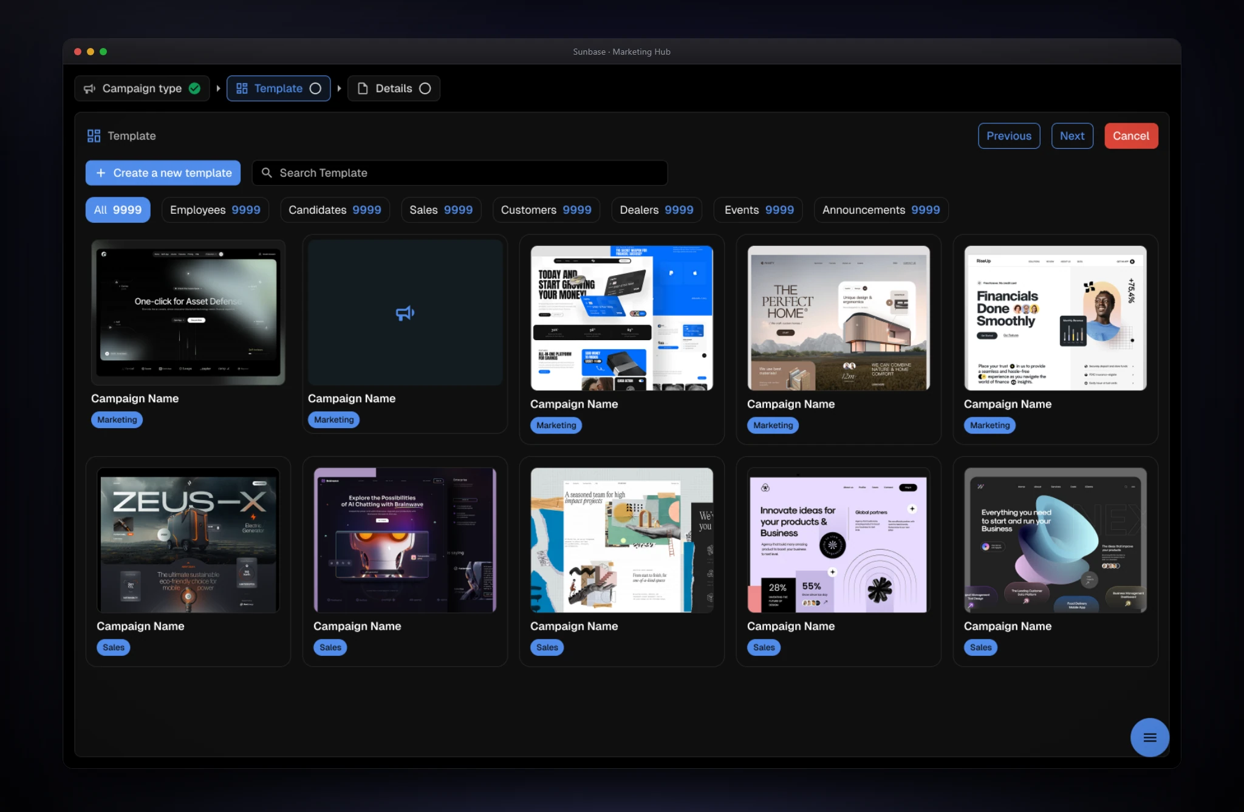The image size is (1244, 812).
Task: Select the Brainwave AI Chatting template
Action: [405, 540]
